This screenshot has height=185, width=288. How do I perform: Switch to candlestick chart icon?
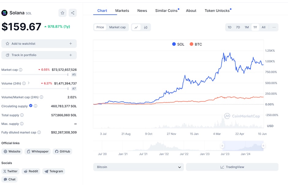(x=146, y=27)
